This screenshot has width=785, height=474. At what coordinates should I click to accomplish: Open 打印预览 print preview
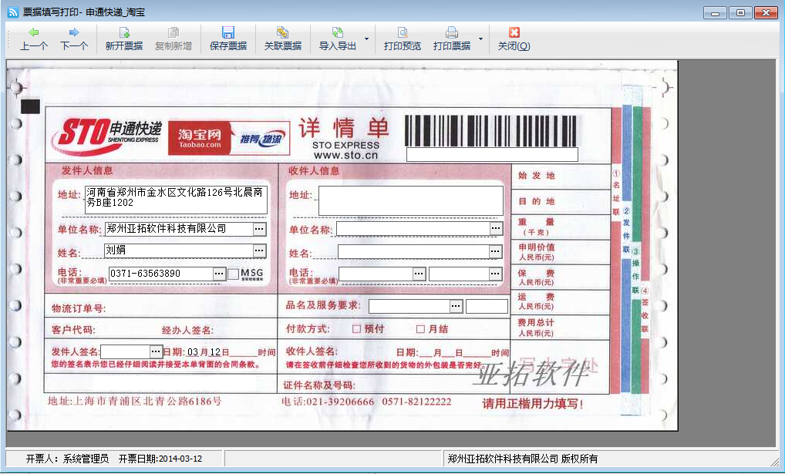(402, 39)
